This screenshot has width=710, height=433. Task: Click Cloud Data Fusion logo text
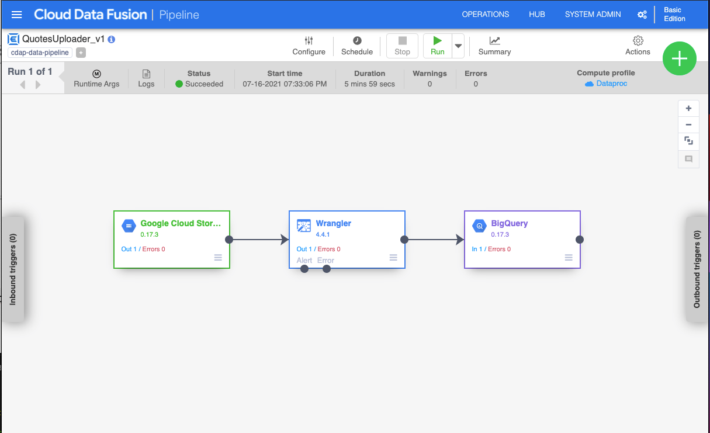click(x=91, y=15)
